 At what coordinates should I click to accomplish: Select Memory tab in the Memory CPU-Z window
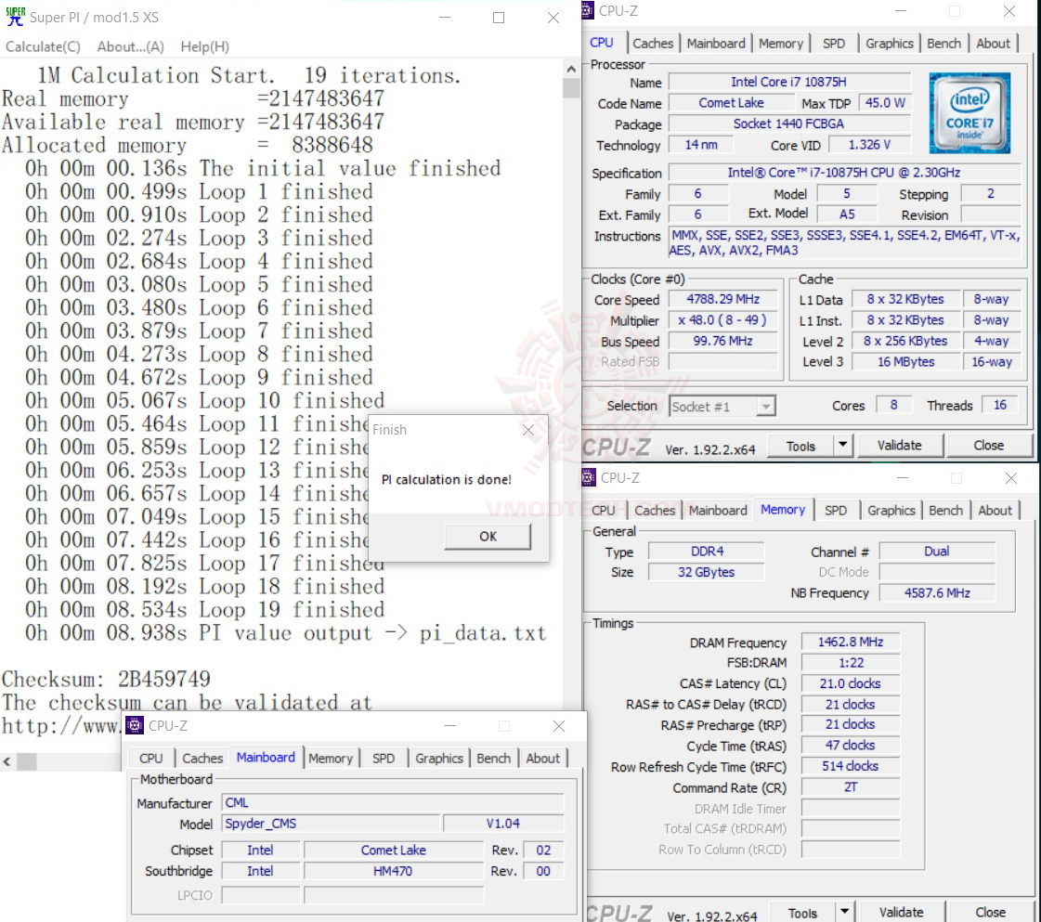click(x=783, y=510)
